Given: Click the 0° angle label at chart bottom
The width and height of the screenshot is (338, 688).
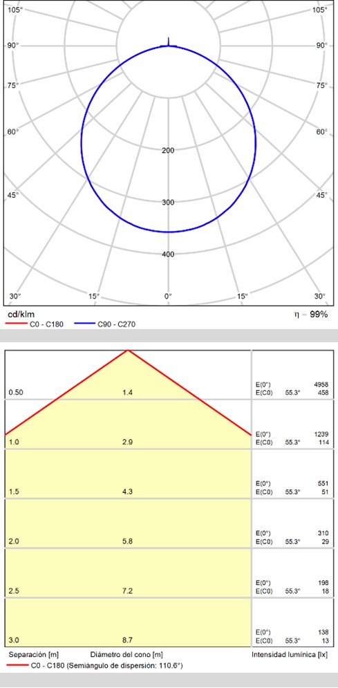Looking at the screenshot, I should (168, 296).
